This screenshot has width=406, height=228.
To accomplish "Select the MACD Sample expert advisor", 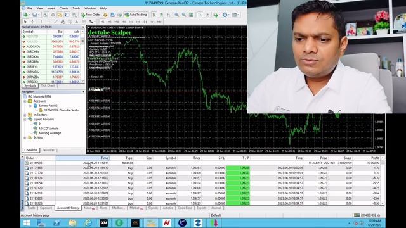I will pyautogui.click(x=48, y=129).
